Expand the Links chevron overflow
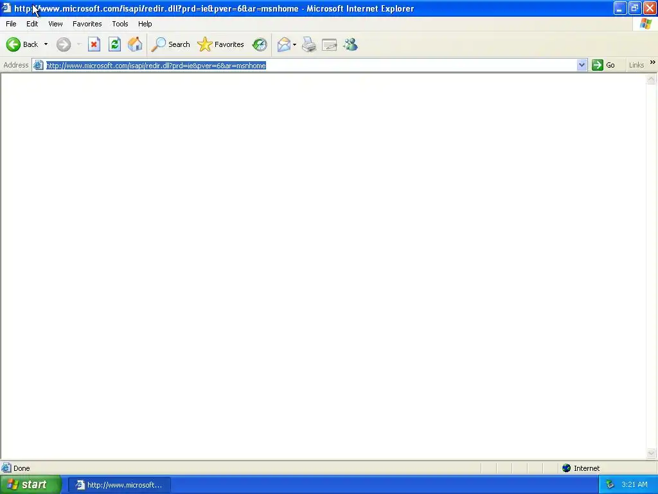Screen dimensions: 658x494 click(x=653, y=62)
